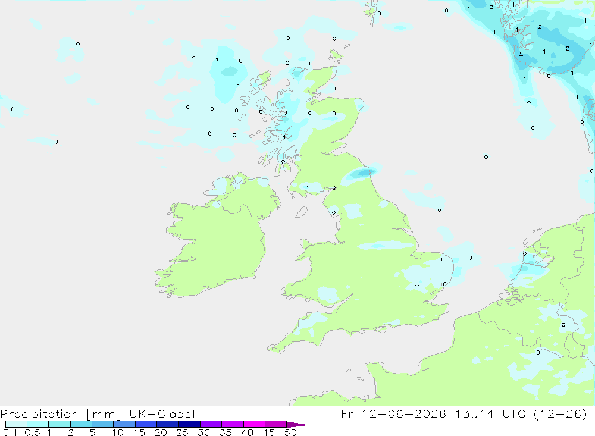Viewport: 595px width, 436px height.
Task: Click the '0.1' legend value label
Action: tap(10, 432)
